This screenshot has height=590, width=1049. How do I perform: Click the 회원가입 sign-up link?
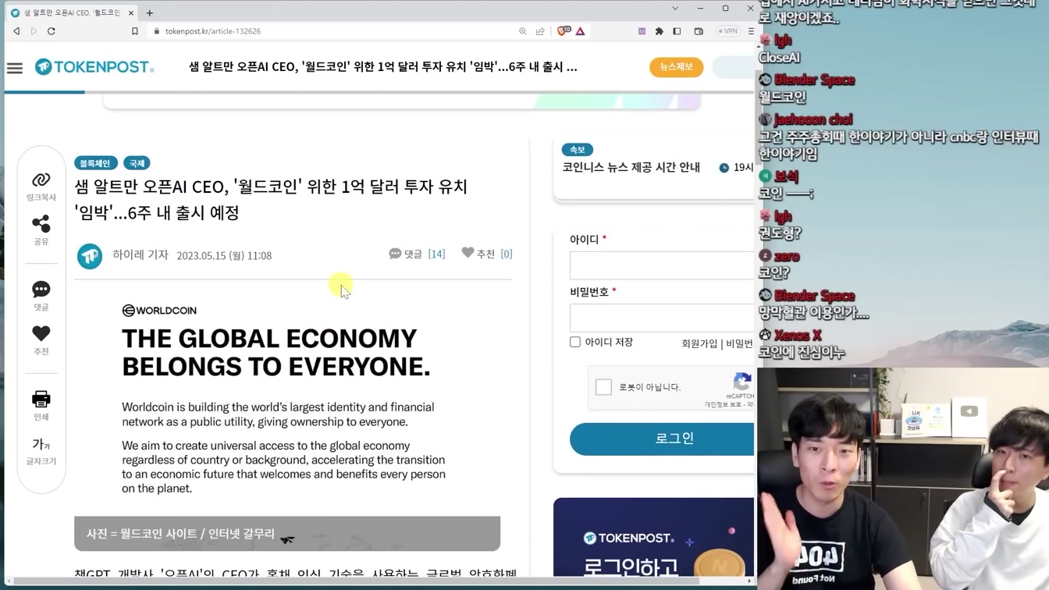699,343
